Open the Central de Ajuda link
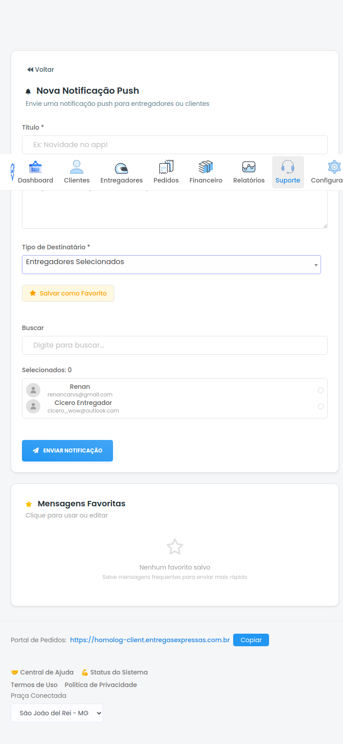 [x=43, y=672]
